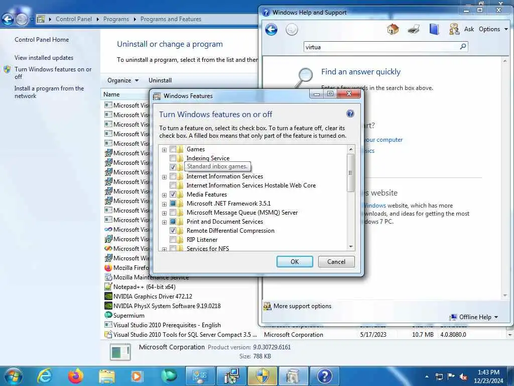Toggle the Indexing Service checkbox

[173, 158]
